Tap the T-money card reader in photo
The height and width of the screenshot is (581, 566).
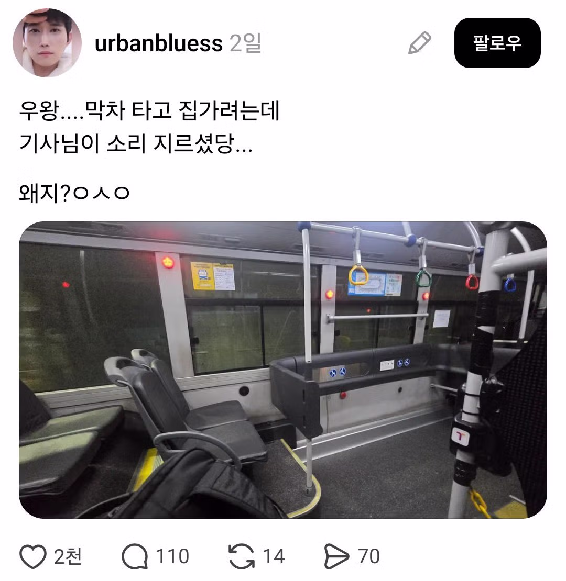(460, 436)
